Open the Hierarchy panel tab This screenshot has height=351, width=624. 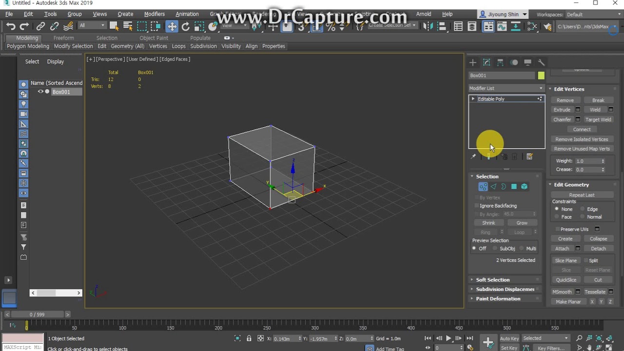500,62
